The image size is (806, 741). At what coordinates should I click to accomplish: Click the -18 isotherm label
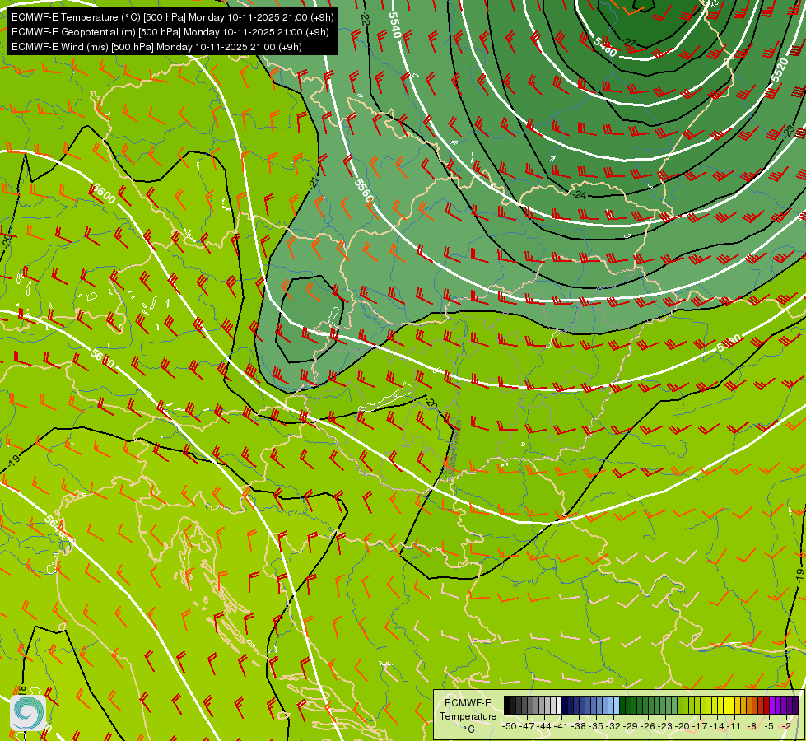coord(22,691)
